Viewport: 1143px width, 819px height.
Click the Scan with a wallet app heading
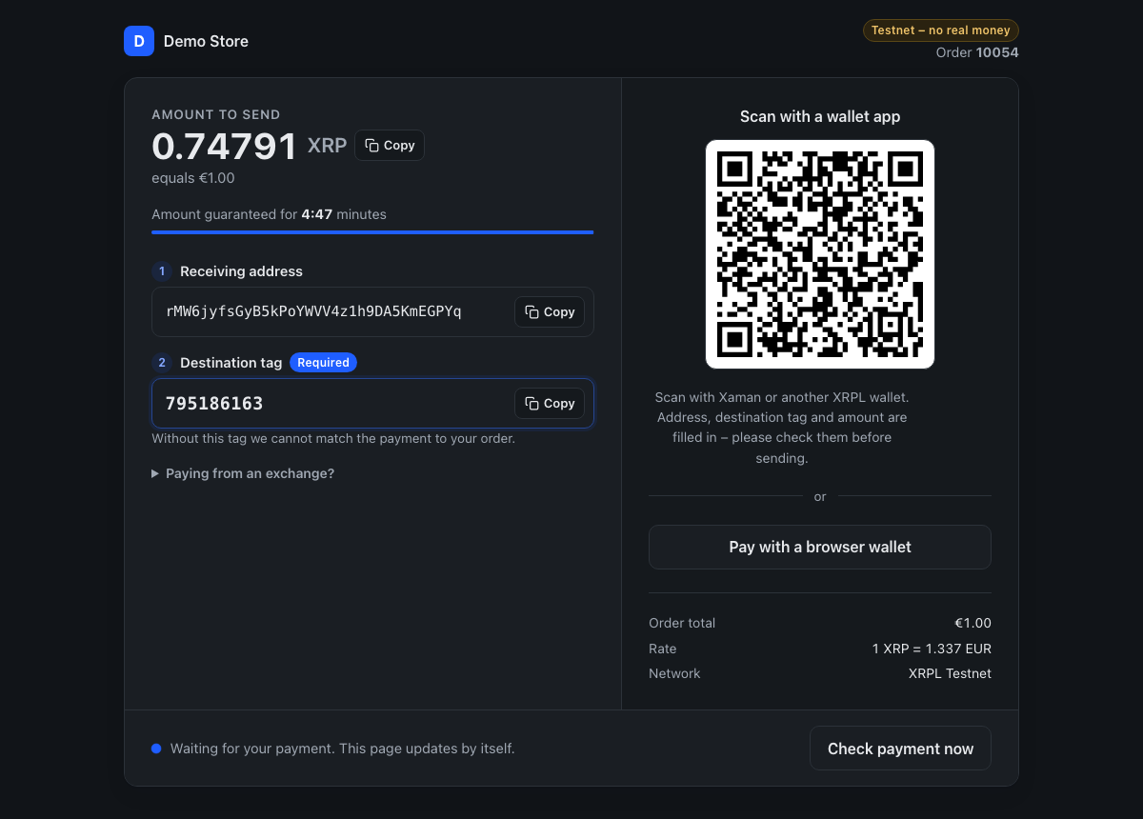tap(820, 117)
